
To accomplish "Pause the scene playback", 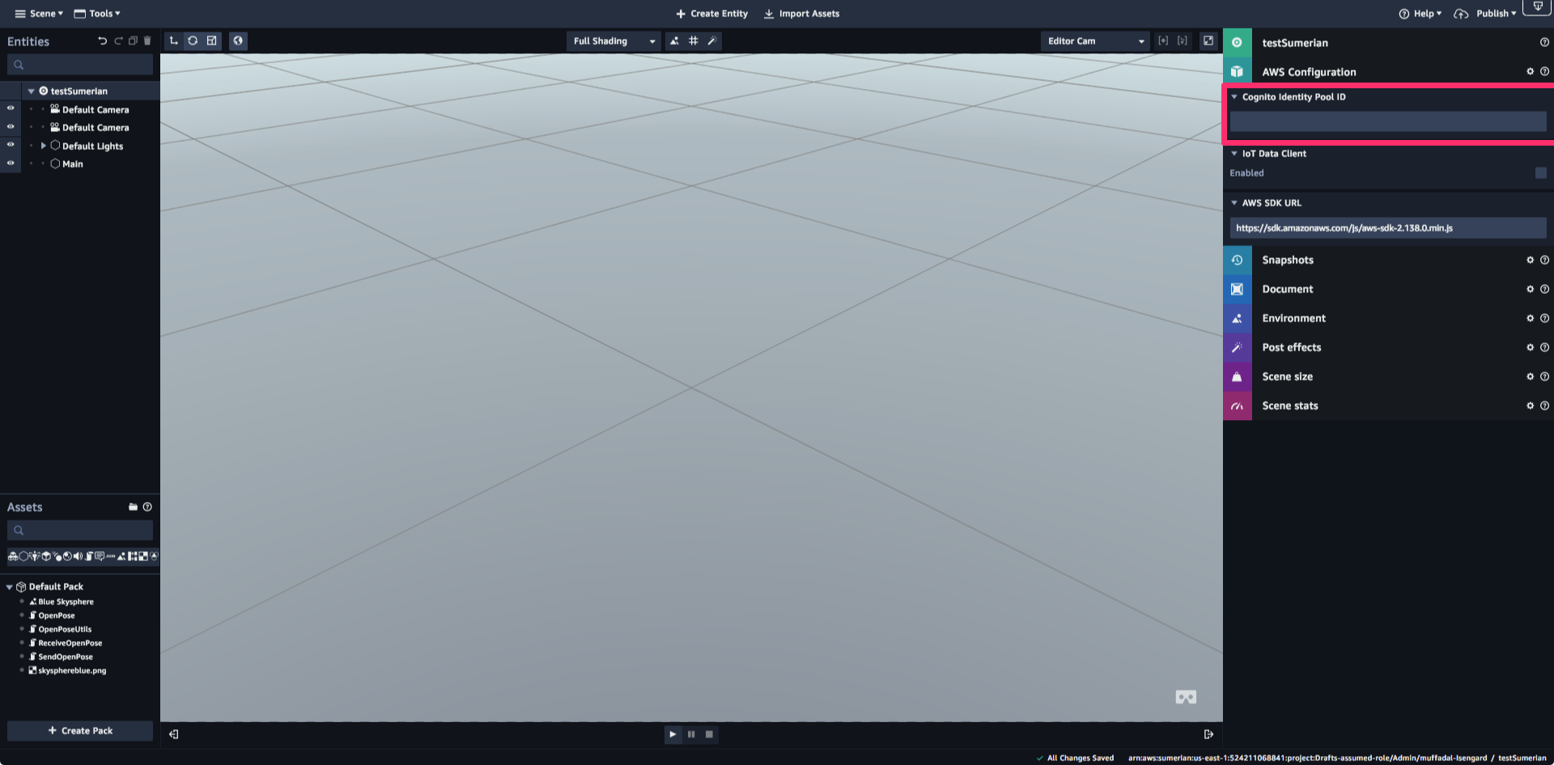I will (x=691, y=734).
